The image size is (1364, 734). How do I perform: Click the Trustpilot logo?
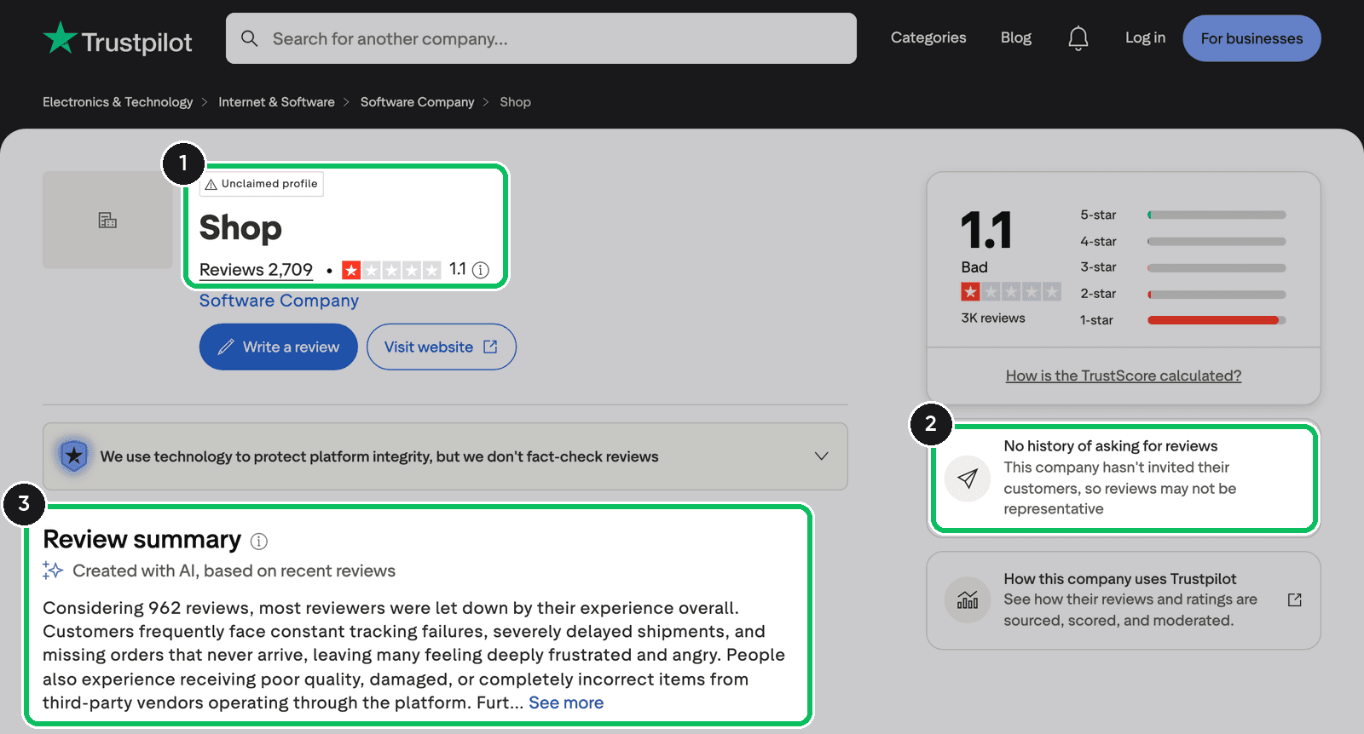[x=118, y=38]
